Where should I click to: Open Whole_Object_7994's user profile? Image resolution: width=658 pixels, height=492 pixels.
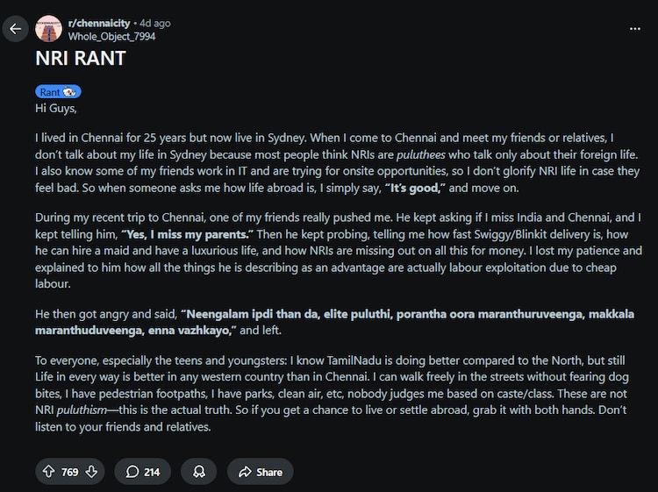pos(110,36)
